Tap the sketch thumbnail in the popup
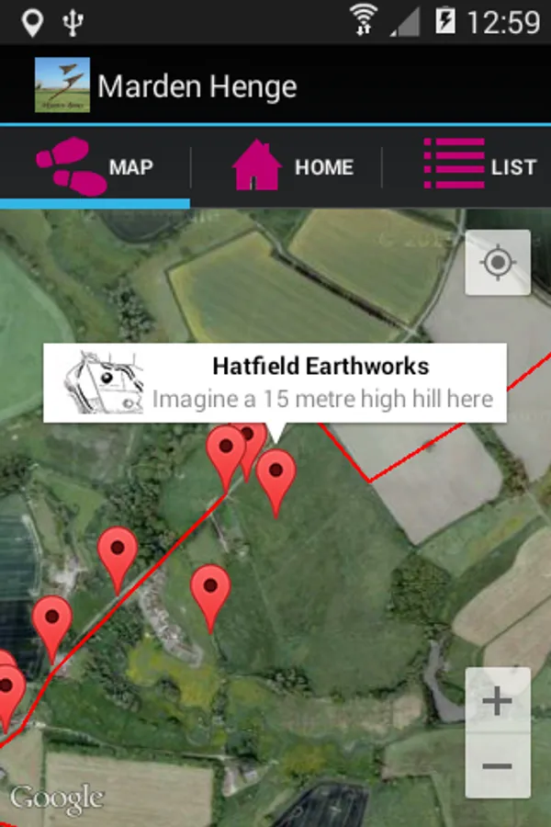The image size is (551, 827). 104,383
